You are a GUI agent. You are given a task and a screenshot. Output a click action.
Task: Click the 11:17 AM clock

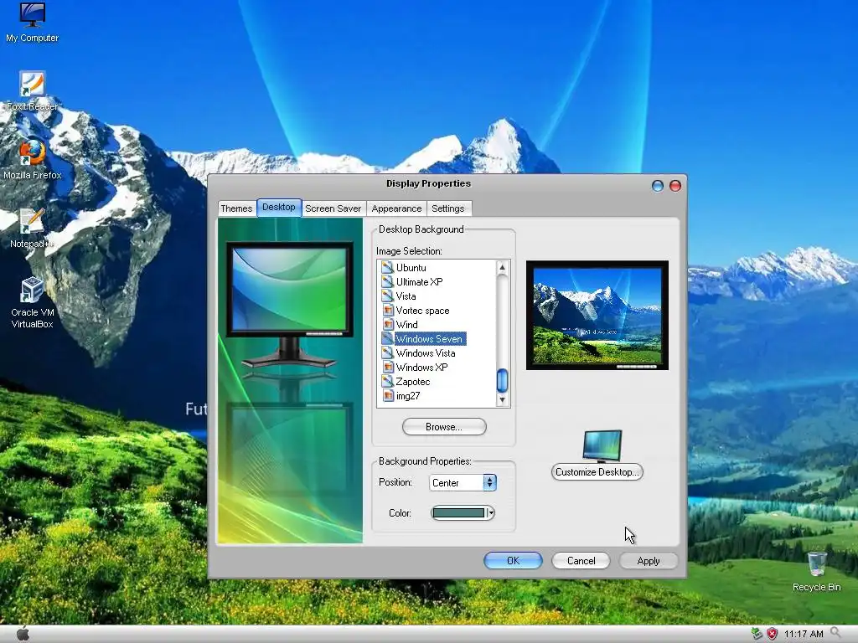[804, 634]
